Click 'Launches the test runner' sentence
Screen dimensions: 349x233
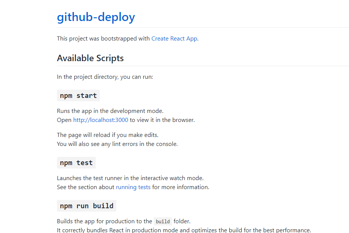(130, 178)
